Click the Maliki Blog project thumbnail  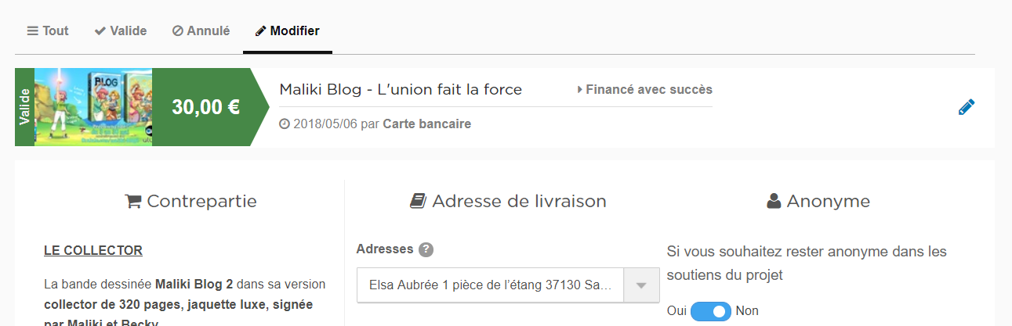(x=93, y=107)
